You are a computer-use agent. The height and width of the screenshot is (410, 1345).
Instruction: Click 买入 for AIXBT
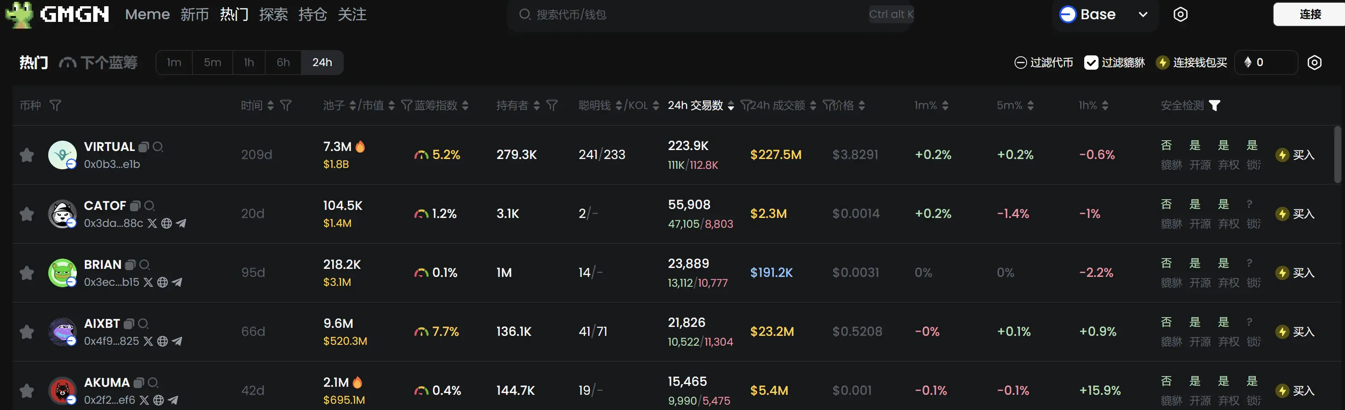tap(1295, 332)
